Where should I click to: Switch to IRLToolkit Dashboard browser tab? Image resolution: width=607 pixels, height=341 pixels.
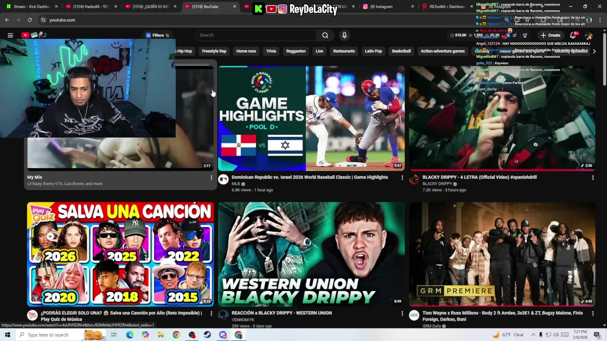click(447, 7)
